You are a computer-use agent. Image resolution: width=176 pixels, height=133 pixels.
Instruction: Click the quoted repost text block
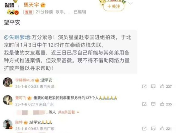point(68,52)
